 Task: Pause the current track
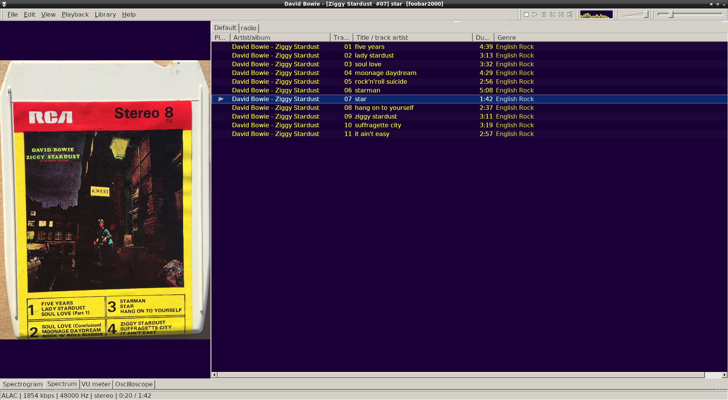click(x=544, y=14)
